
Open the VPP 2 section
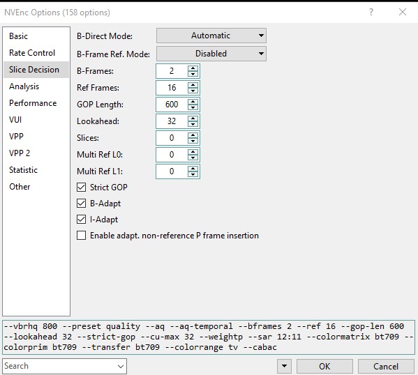pos(36,153)
